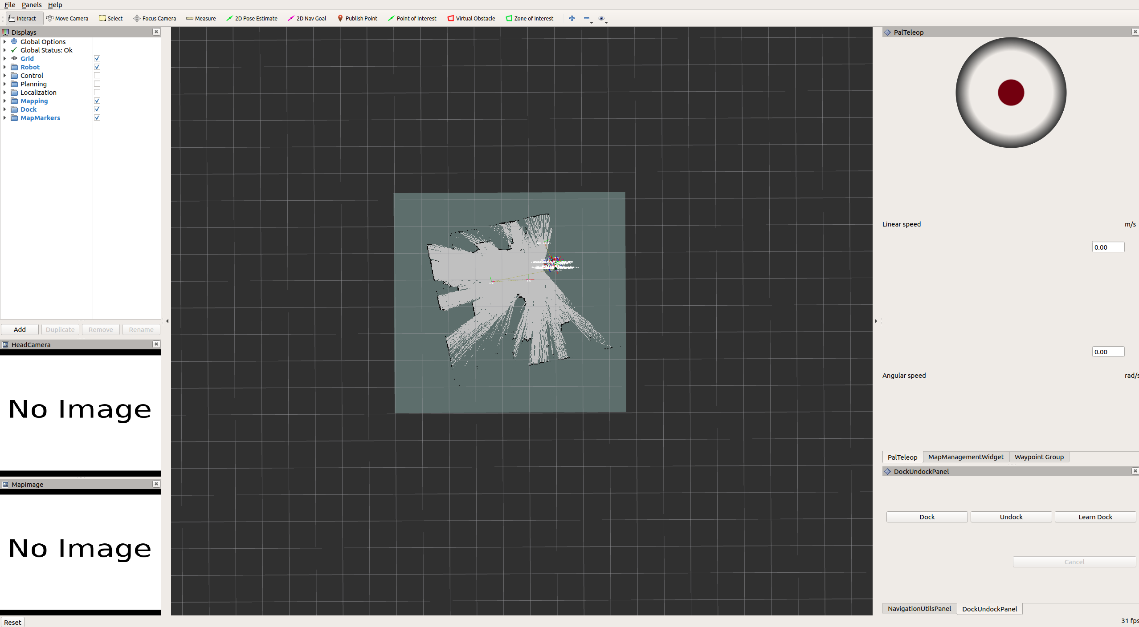Image resolution: width=1139 pixels, height=627 pixels.
Task: Select the Measure tool
Action: [x=201, y=18]
